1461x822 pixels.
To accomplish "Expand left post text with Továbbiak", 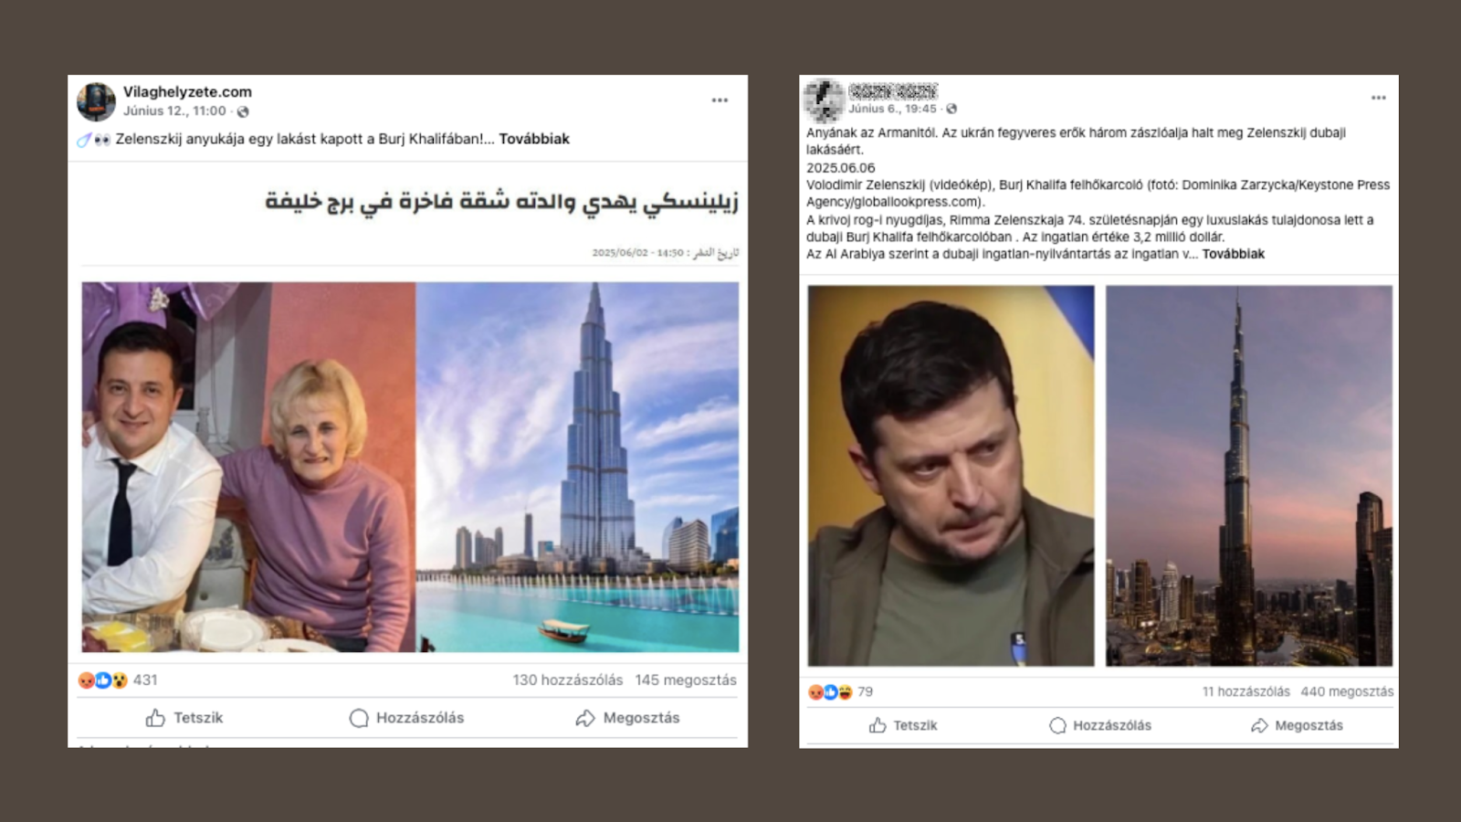I will tap(534, 139).
